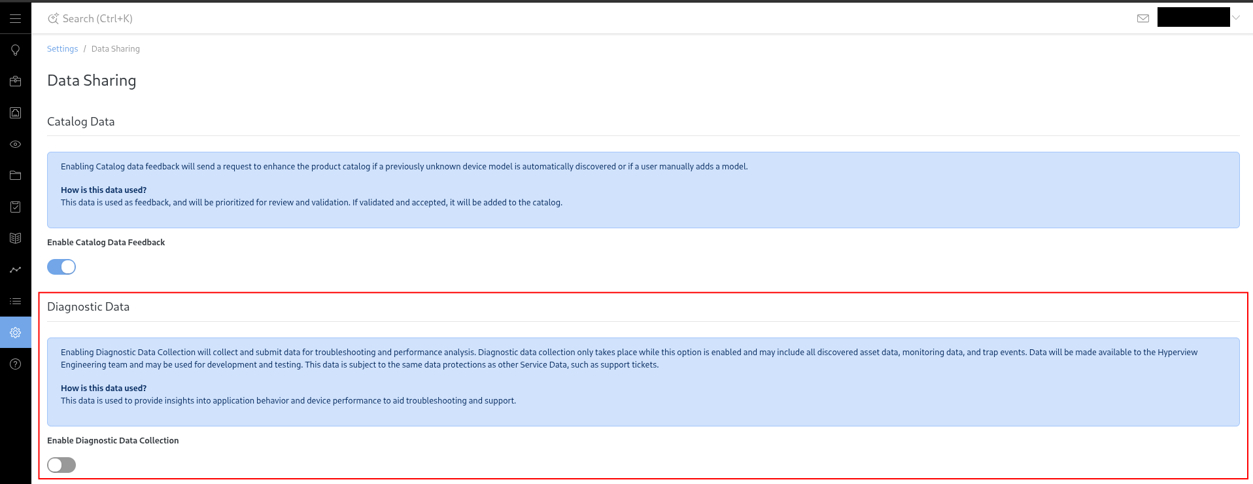Click the Enable Catalog Data Feedback label
The image size is (1253, 484).
click(x=106, y=242)
